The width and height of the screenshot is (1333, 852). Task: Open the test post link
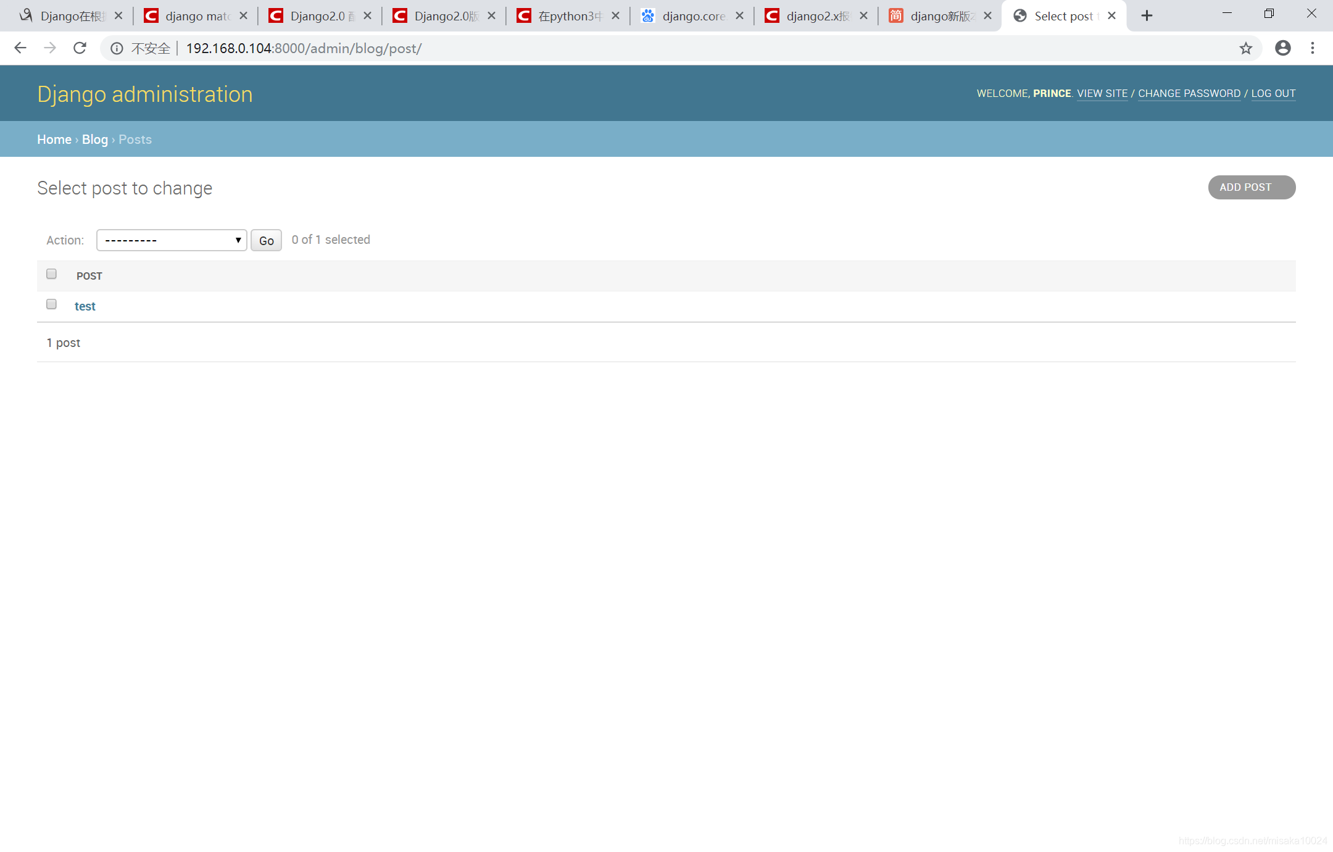coord(85,307)
